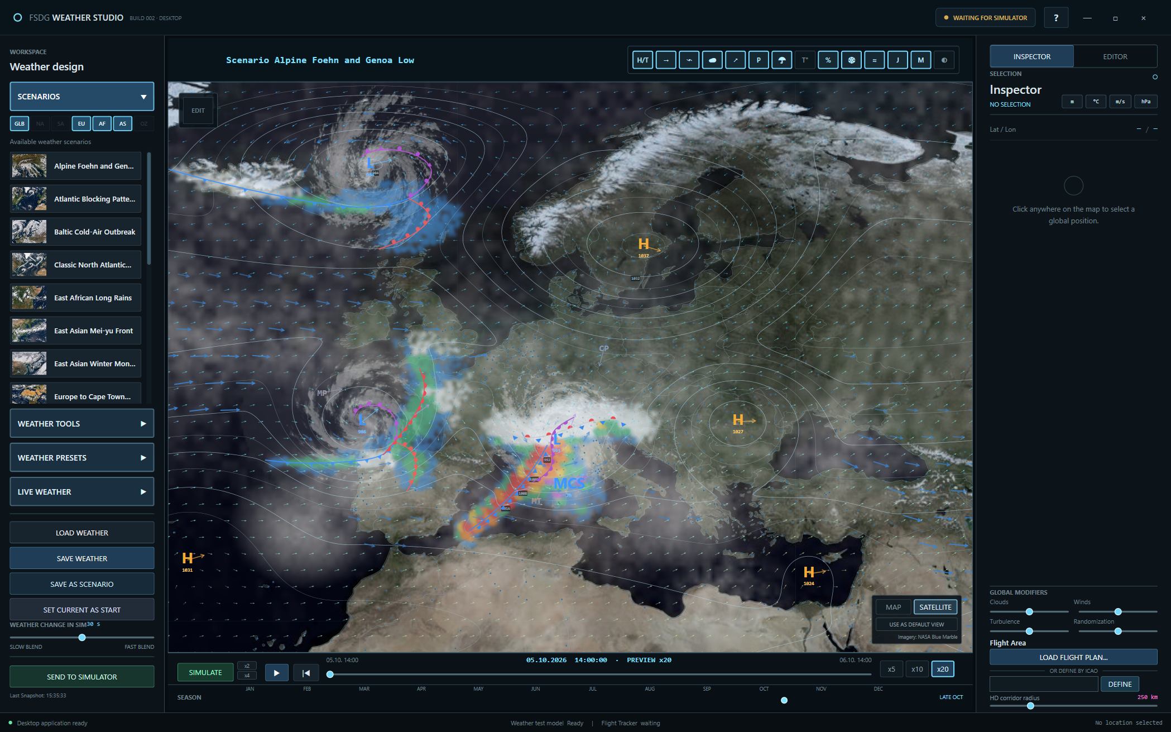This screenshot has width=1171, height=732.
Task: Play the weather preview
Action: point(276,673)
